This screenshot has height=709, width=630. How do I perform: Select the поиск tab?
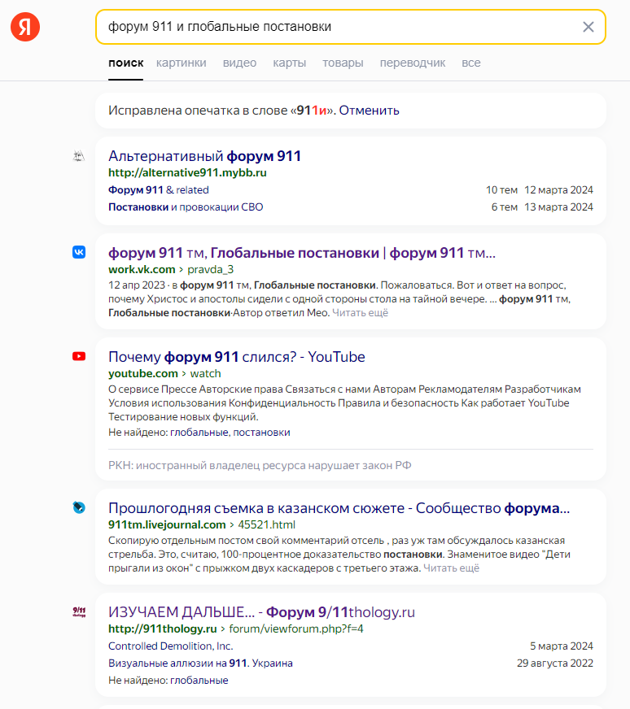(126, 63)
